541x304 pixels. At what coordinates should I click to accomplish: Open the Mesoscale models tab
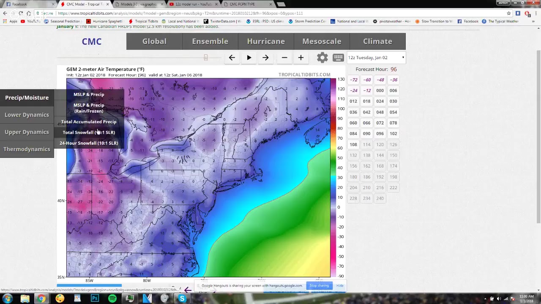[x=322, y=41]
